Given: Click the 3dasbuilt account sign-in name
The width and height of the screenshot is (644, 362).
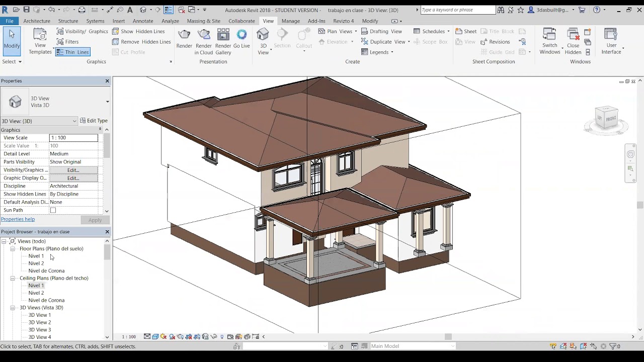Looking at the screenshot, I should [552, 10].
